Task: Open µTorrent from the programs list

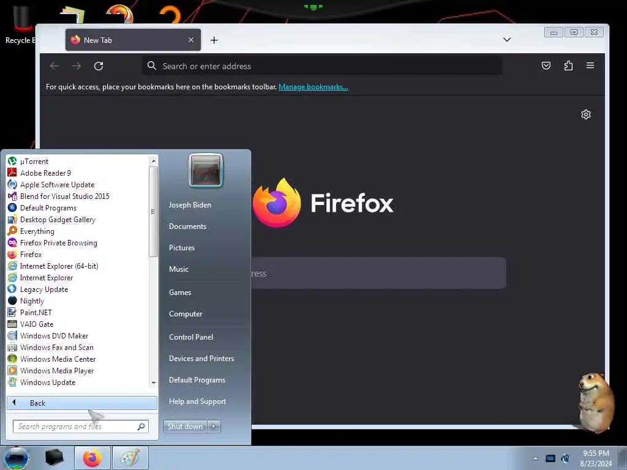Action: click(34, 162)
